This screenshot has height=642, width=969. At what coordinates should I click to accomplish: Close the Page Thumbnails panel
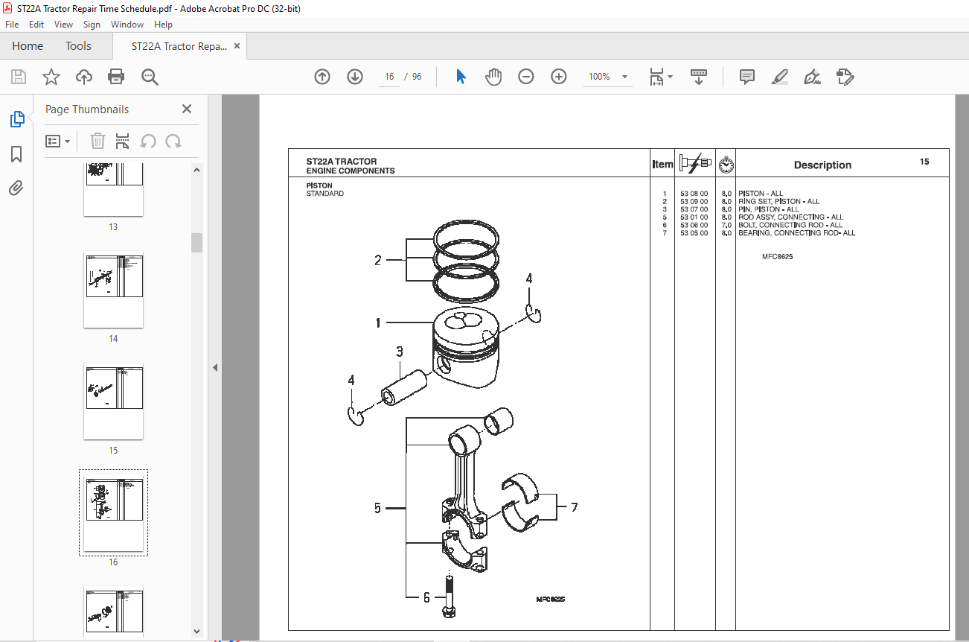pyautogui.click(x=187, y=109)
